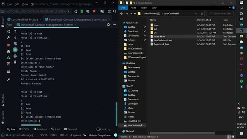Open File tab in File Explorer
The width and height of the screenshot is (247, 139).
123,8
